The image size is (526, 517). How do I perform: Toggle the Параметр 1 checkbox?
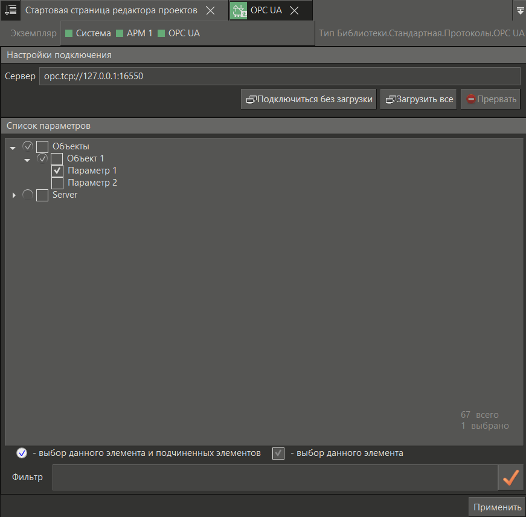pyautogui.click(x=57, y=171)
